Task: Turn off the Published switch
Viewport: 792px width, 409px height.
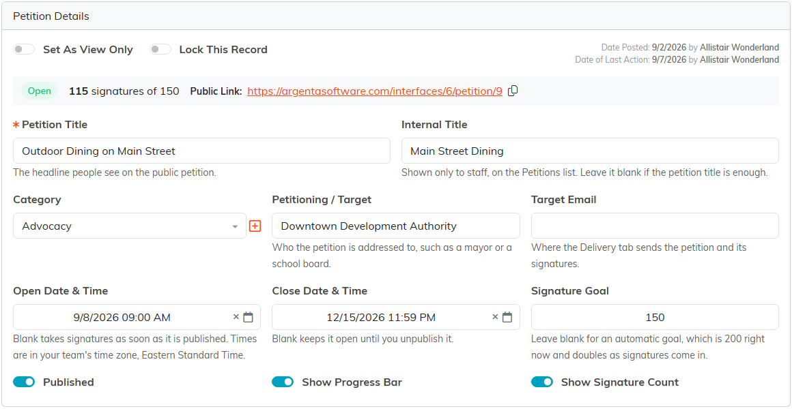Action: click(24, 382)
